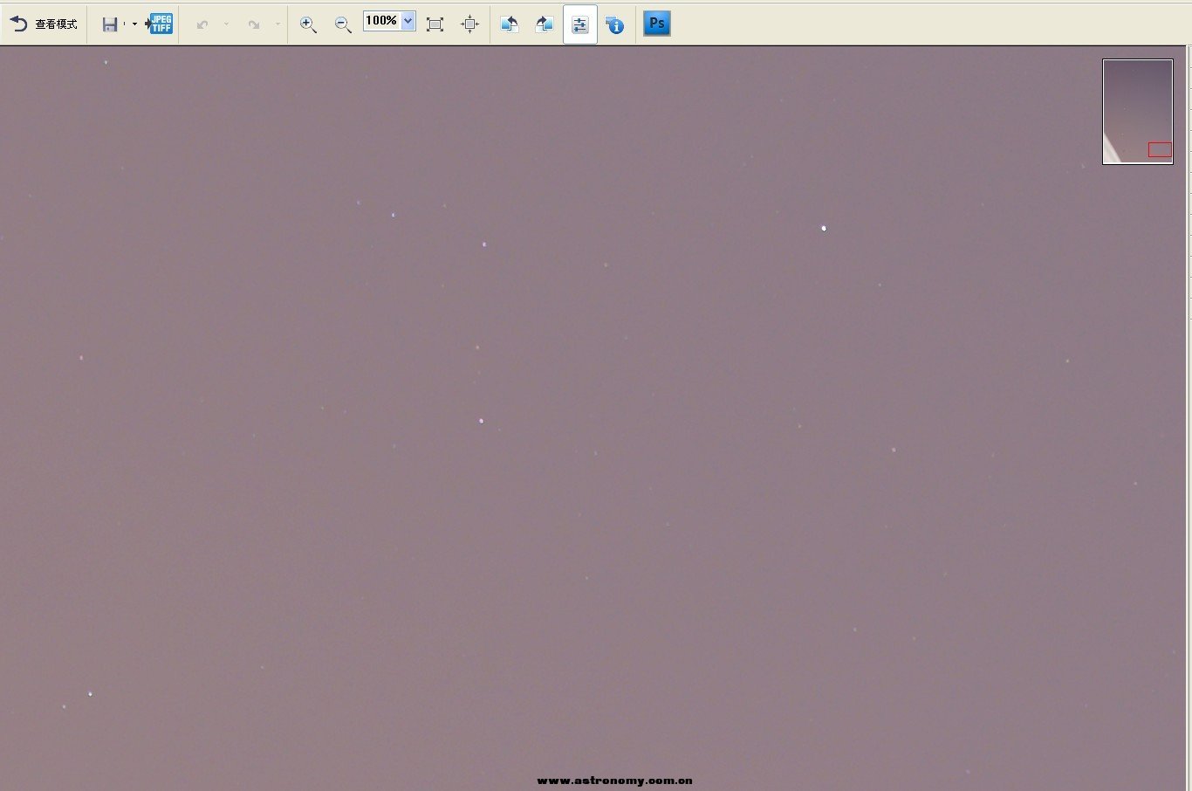Click the crosshair center view icon

click(469, 24)
